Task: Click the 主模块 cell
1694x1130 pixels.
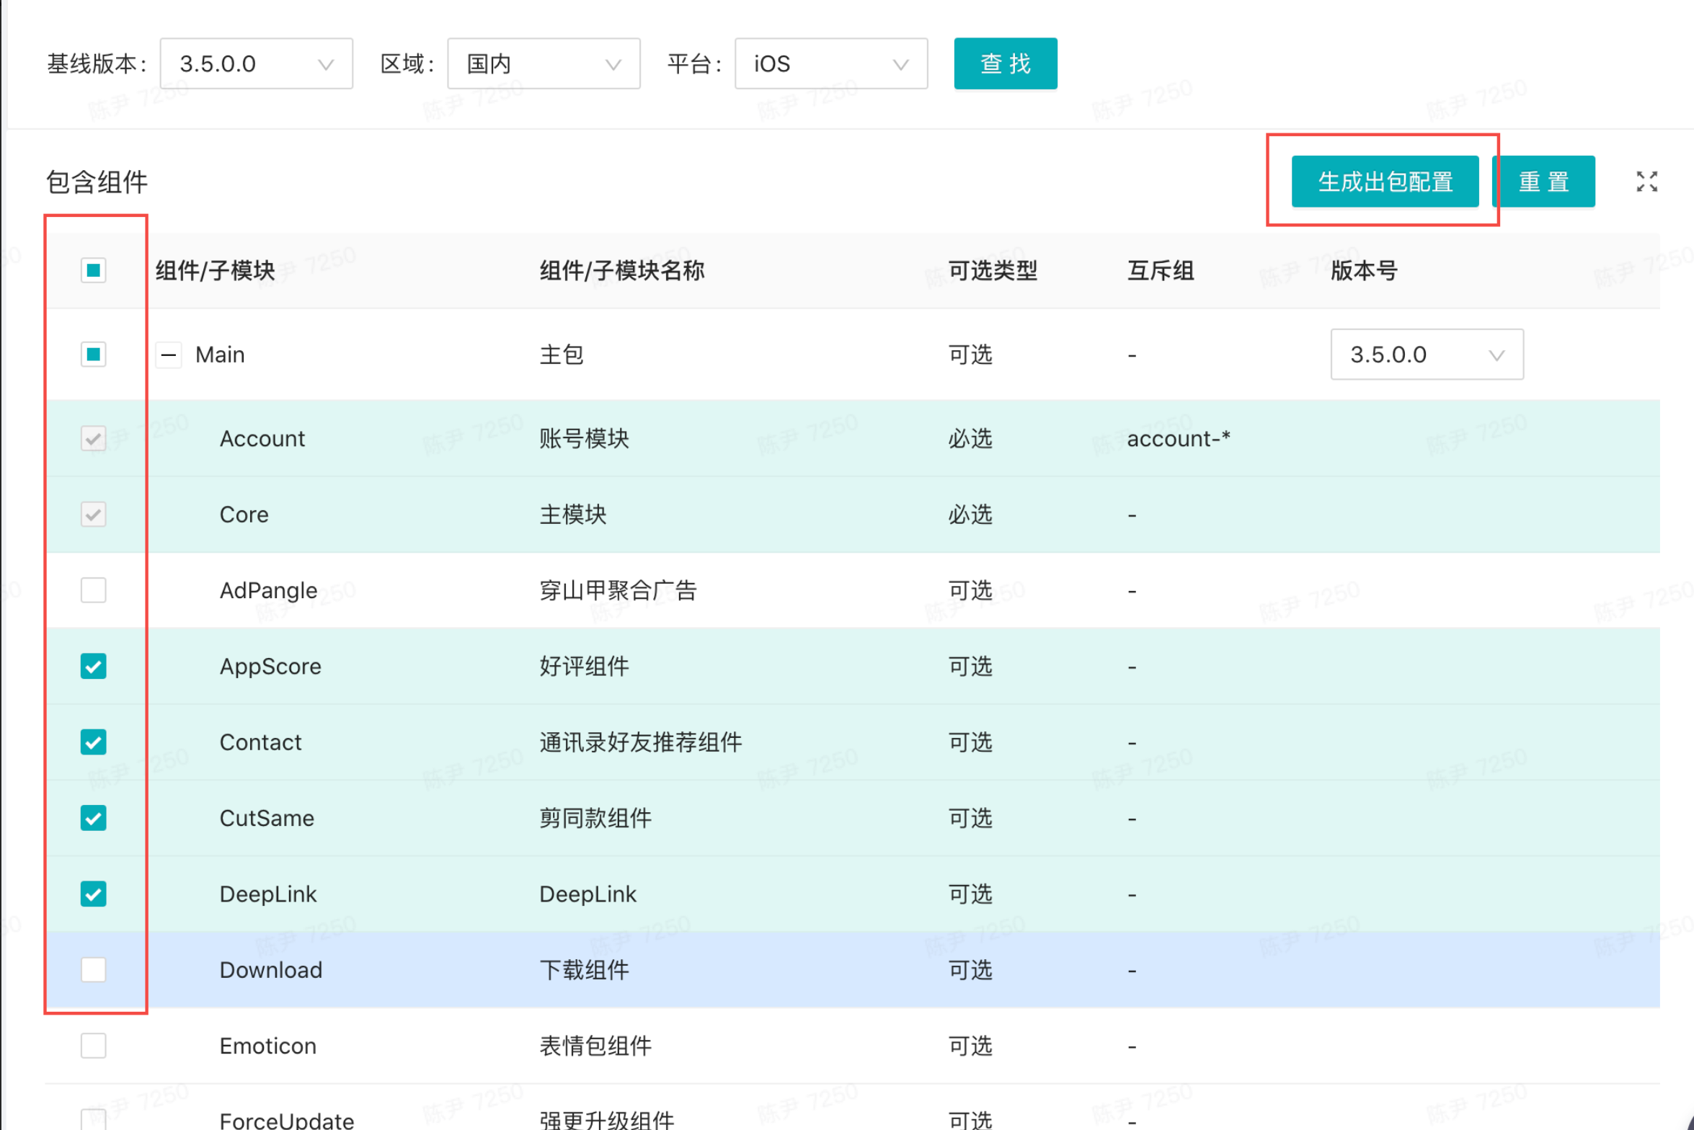Action: pos(573,515)
